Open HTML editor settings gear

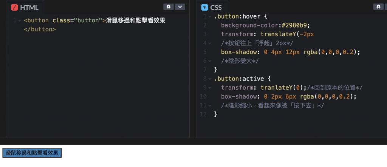tap(169, 7)
